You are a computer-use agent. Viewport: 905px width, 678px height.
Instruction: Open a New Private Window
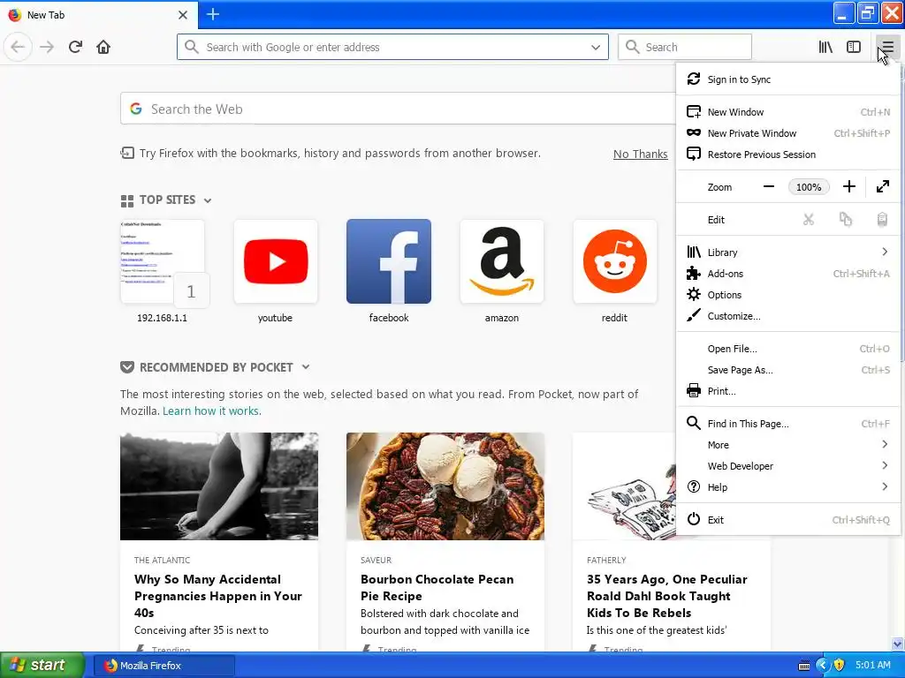(787, 133)
